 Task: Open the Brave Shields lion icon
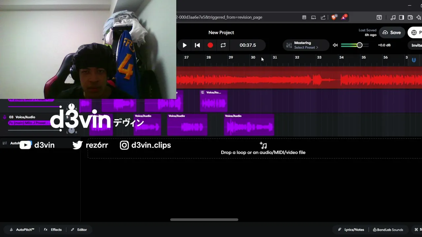[334, 17]
